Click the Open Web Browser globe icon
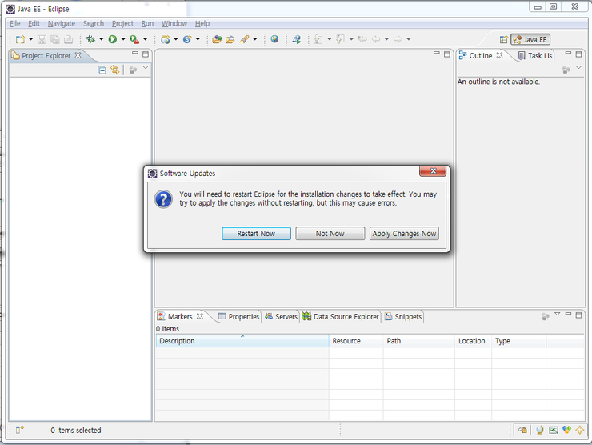592x445 pixels. click(x=274, y=39)
